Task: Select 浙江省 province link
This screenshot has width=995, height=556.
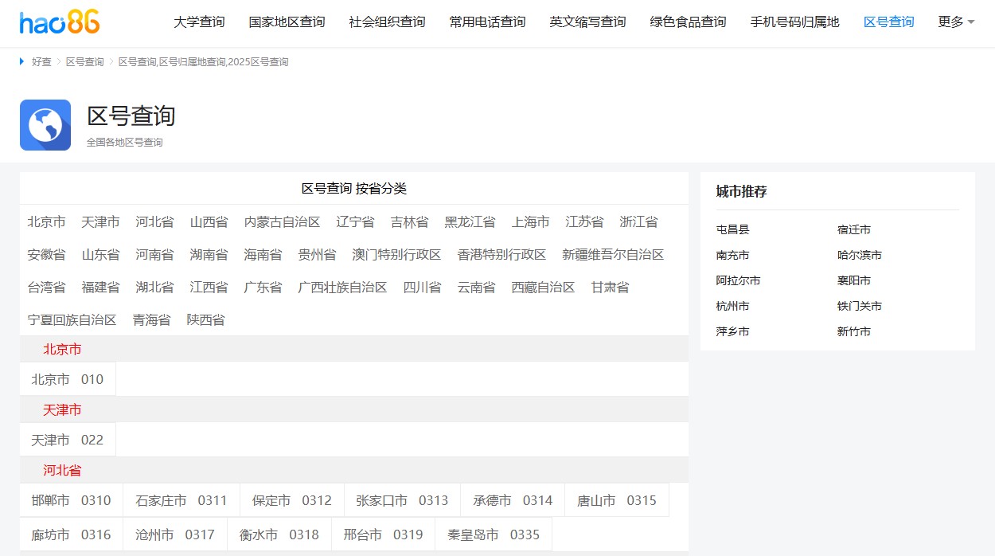Action: click(638, 222)
